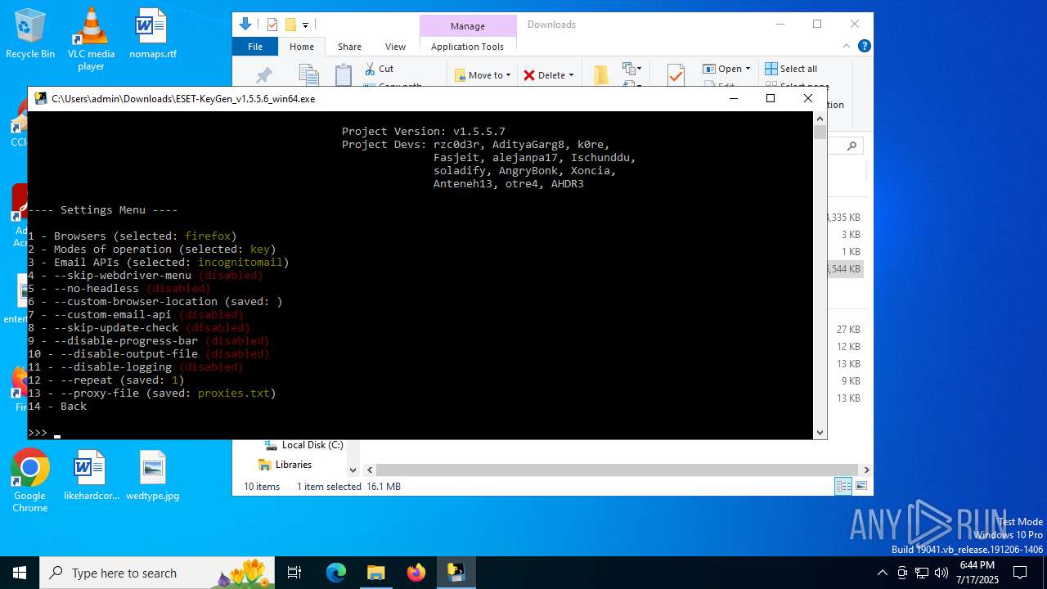Open Google Chrome desktop shortcut
Screen dimensions: 1047x589
(30, 481)
